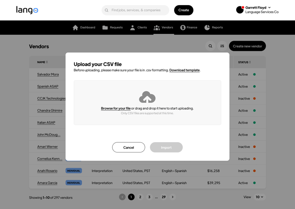Focus the Find jobs search field
Viewport: 295px width, 209px height.
135,10
